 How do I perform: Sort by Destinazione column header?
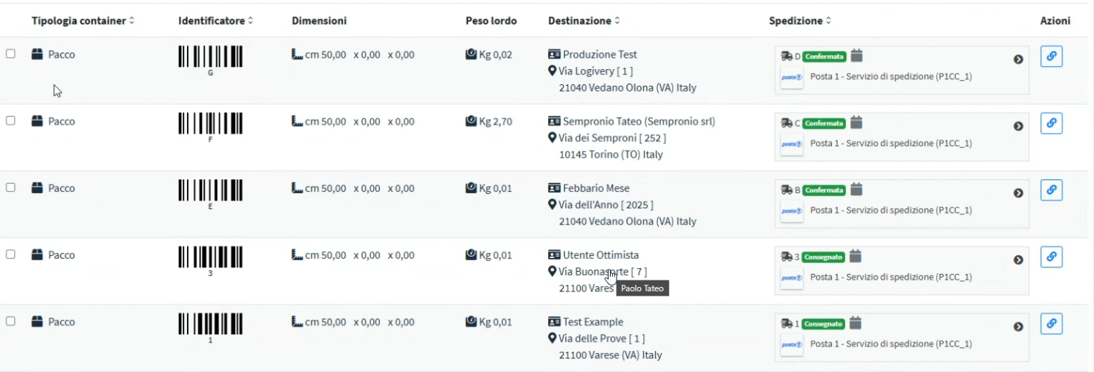click(583, 21)
